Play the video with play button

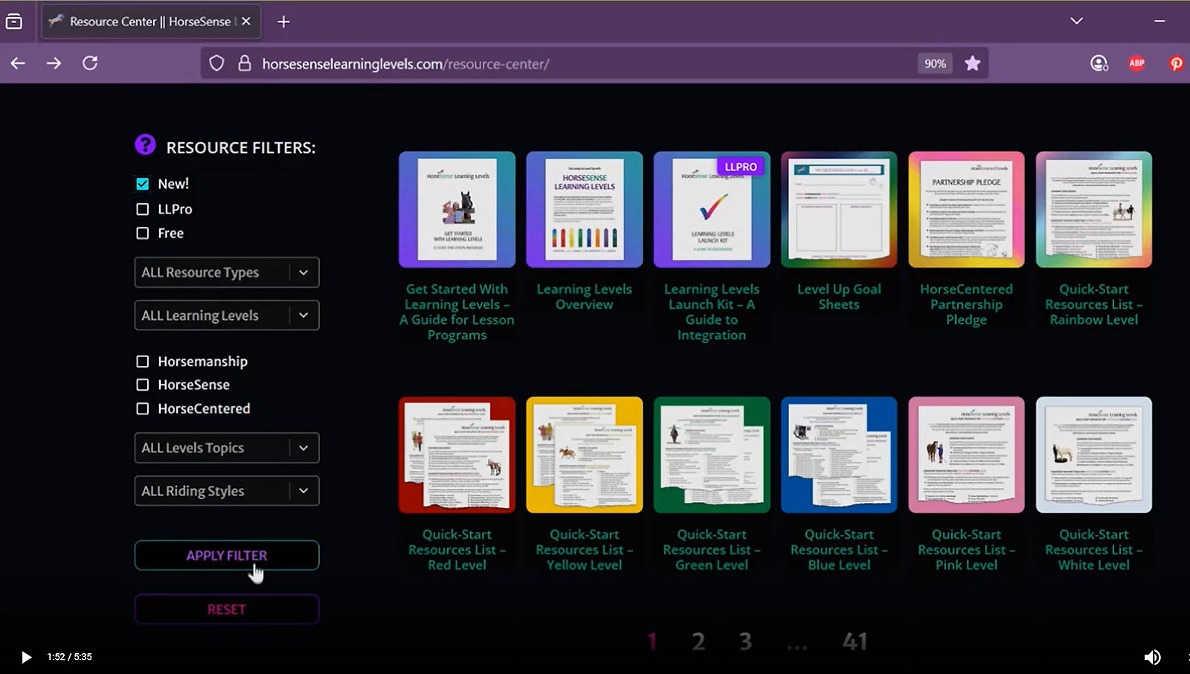click(x=26, y=657)
